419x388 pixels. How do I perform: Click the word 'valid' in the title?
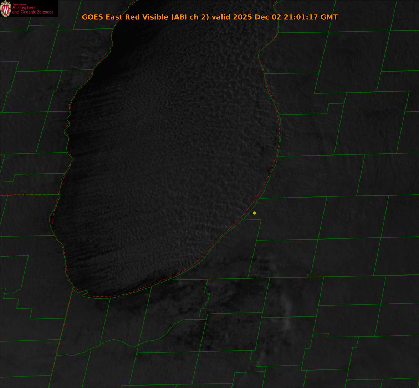point(221,17)
